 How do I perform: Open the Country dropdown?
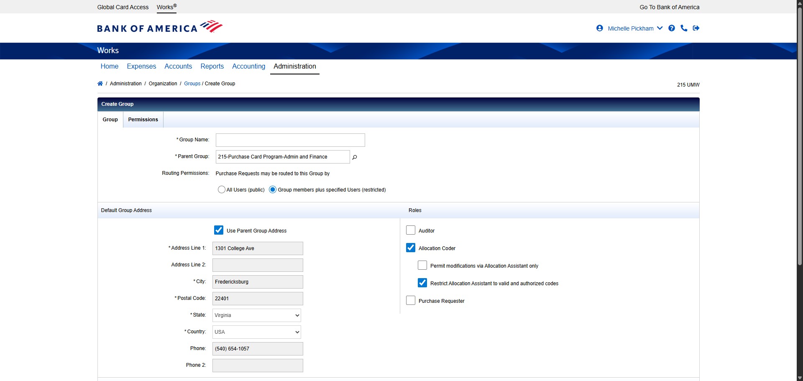pyautogui.click(x=256, y=332)
